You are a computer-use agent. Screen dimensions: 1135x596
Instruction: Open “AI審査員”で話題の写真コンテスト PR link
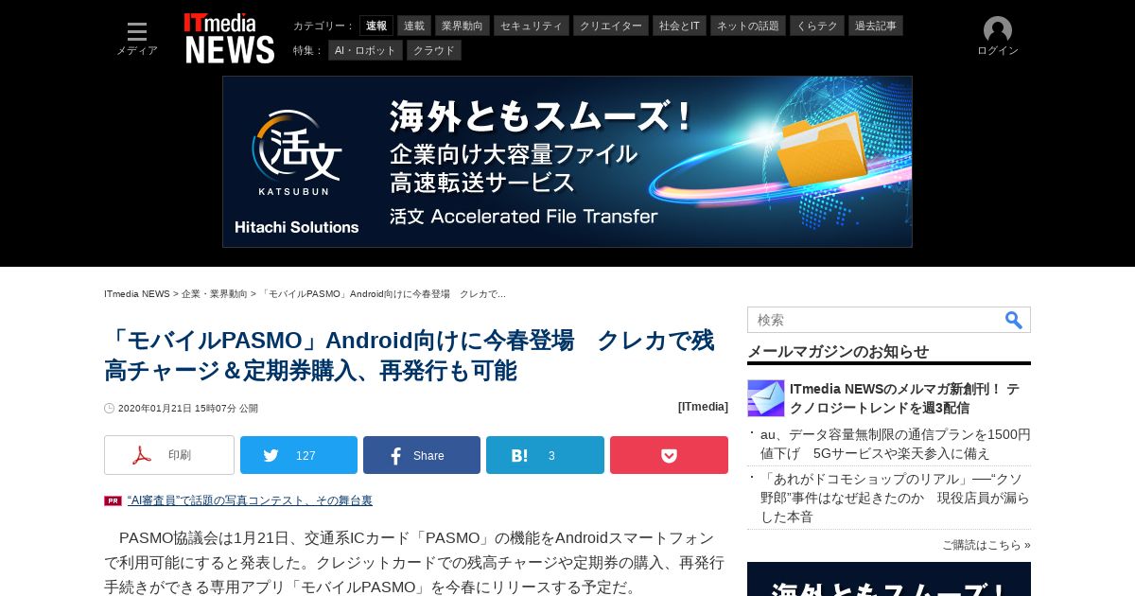click(250, 500)
